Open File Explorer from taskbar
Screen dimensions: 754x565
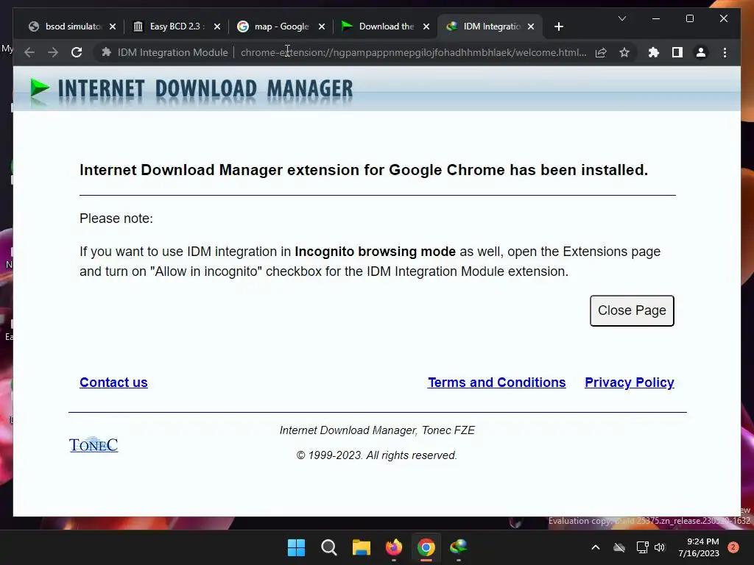[361, 547]
